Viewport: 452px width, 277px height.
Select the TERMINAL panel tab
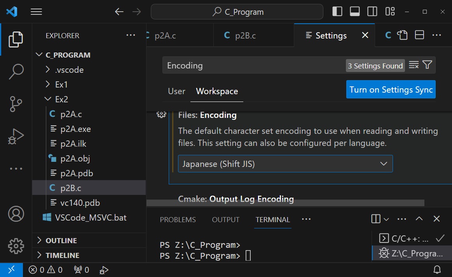click(273, 219)
